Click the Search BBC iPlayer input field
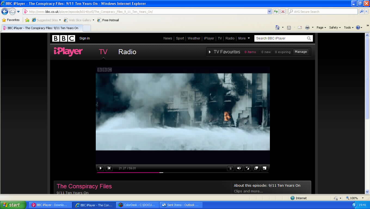 coord(280,38)
